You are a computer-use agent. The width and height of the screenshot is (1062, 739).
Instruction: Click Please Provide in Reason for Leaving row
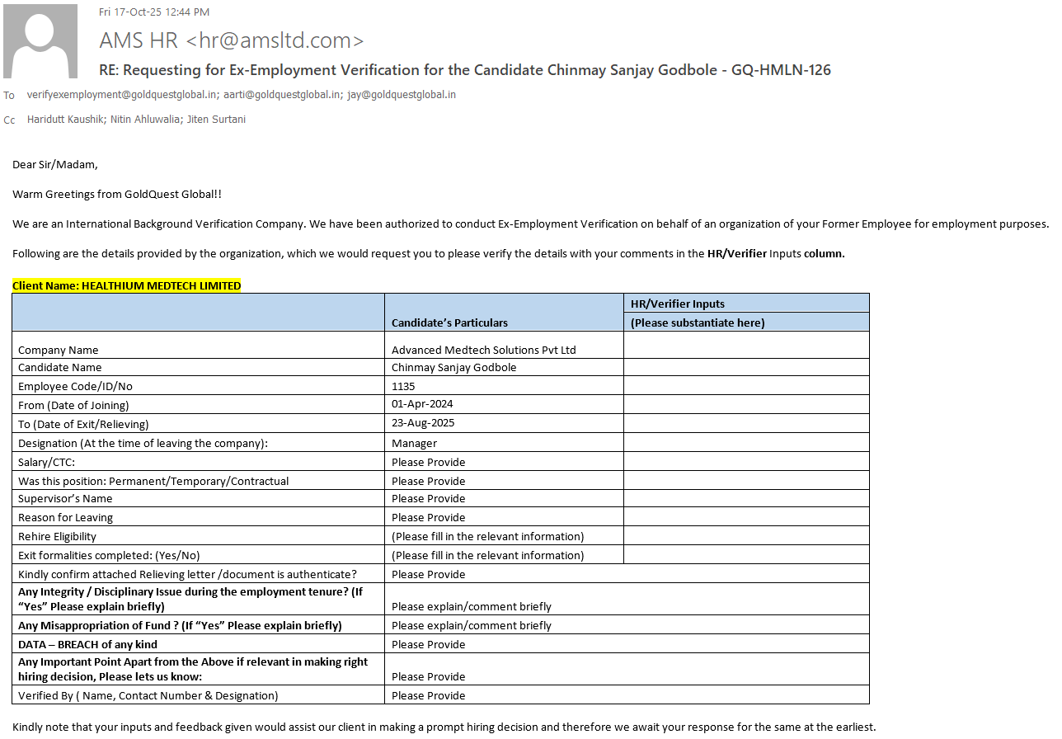point(429,517)
